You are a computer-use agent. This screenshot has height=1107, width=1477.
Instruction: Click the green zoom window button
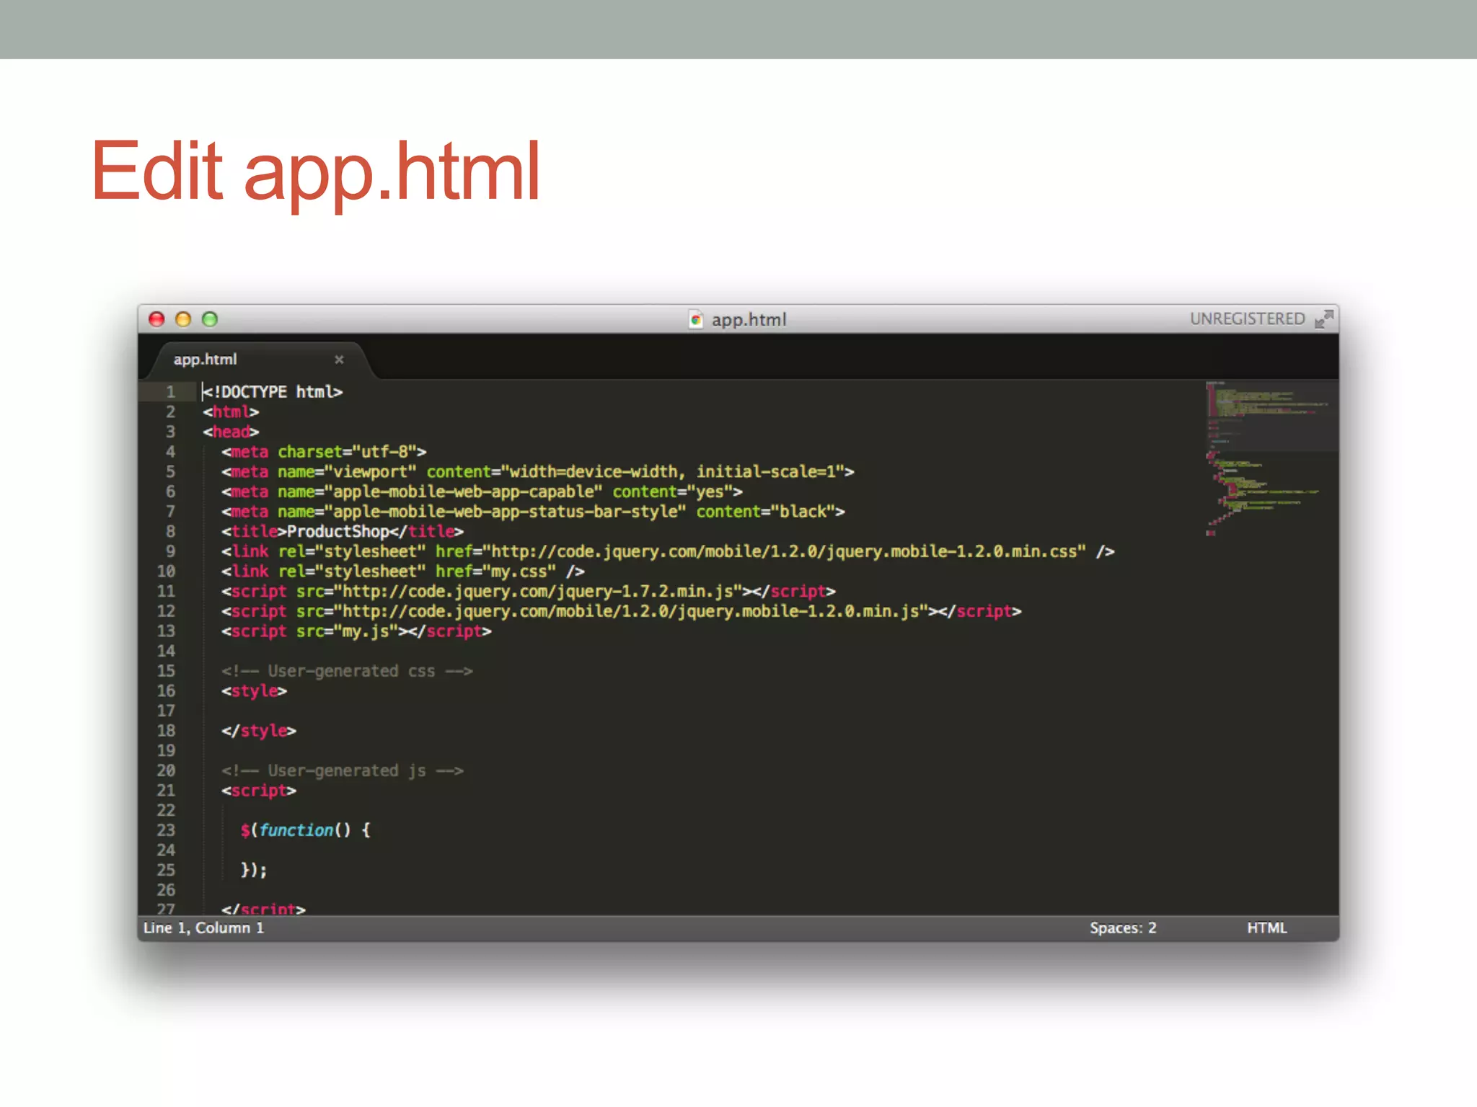point(210,319)
